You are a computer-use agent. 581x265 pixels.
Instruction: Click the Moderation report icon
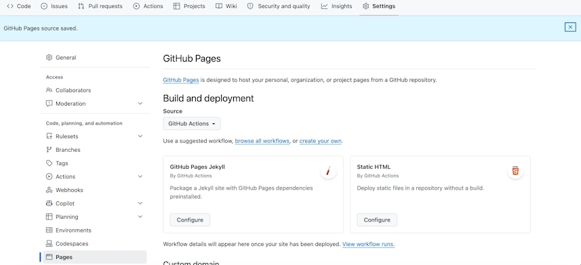click(x=49, y=104)
